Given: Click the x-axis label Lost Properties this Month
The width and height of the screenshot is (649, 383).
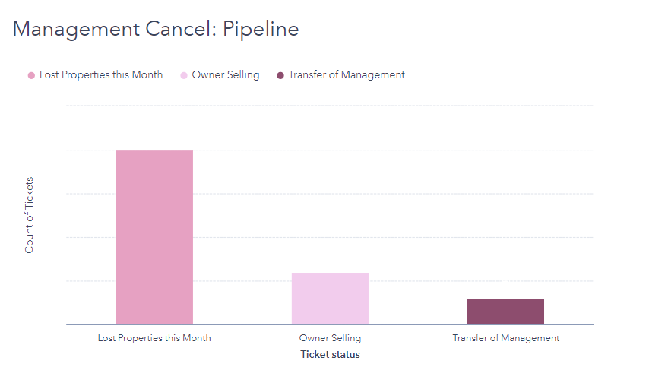Looking at the screenshot, I should click(x=154, y=338).
